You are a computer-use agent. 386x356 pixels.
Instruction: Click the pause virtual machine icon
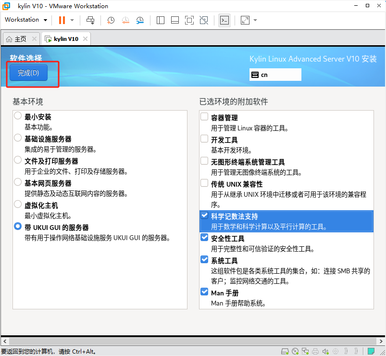(x=62, y=20)
